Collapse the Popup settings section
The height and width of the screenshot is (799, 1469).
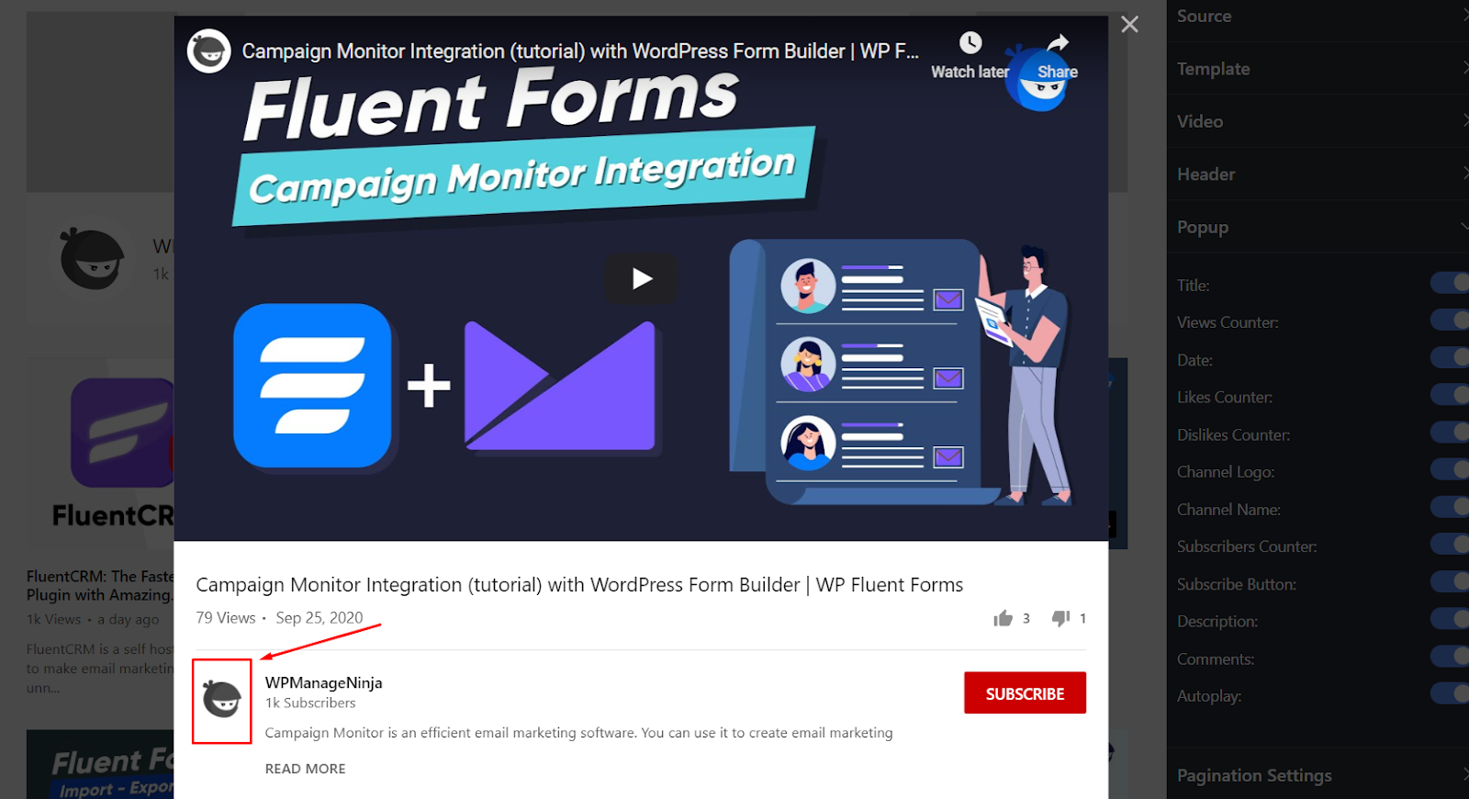coord(1318,227)
